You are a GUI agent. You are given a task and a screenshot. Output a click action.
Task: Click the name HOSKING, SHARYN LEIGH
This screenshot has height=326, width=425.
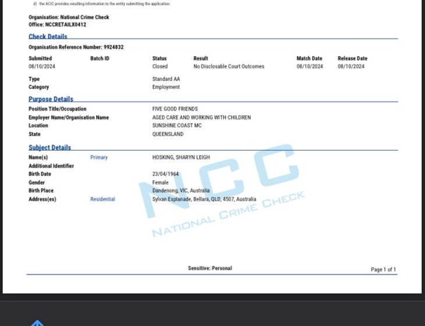(181, 158)
